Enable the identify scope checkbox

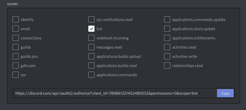click(16, 20)
